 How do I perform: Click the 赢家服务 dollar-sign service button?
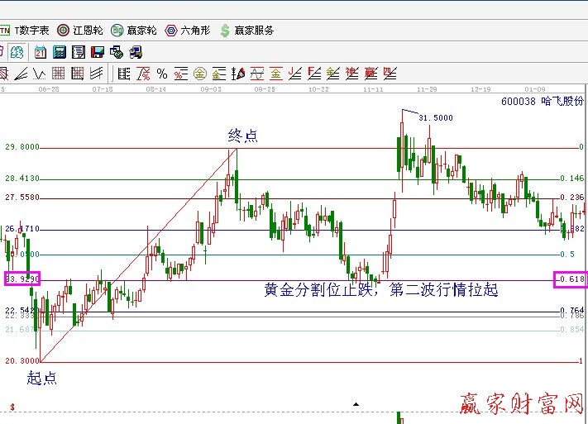(x=246, y=31)
